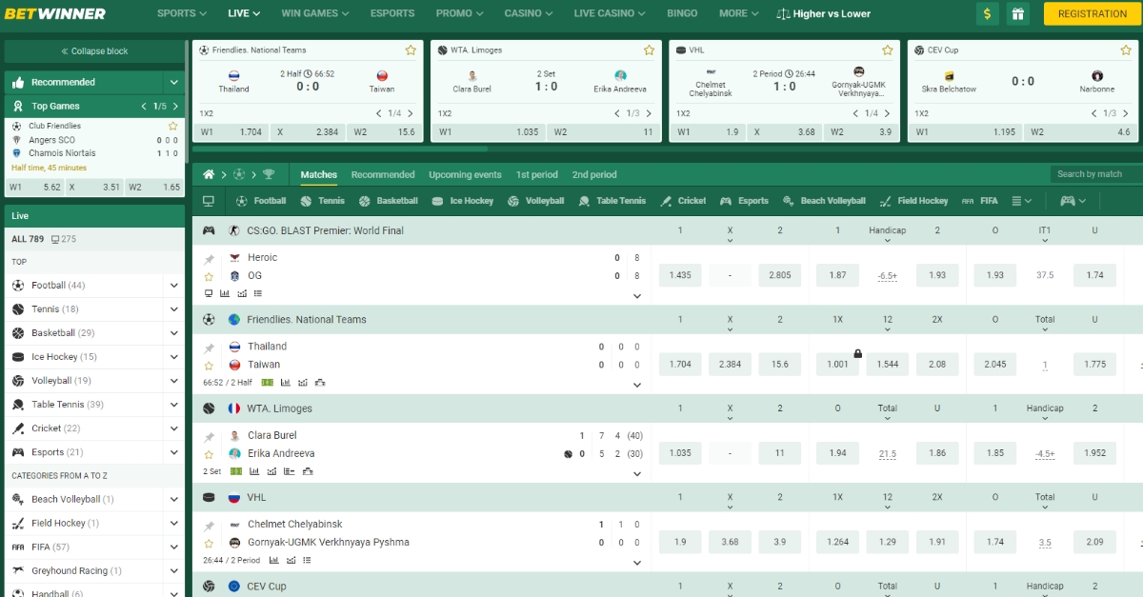Pin the Heroic vs OG match
Viewport: 1143px width, 597px height.
(209, 258)
